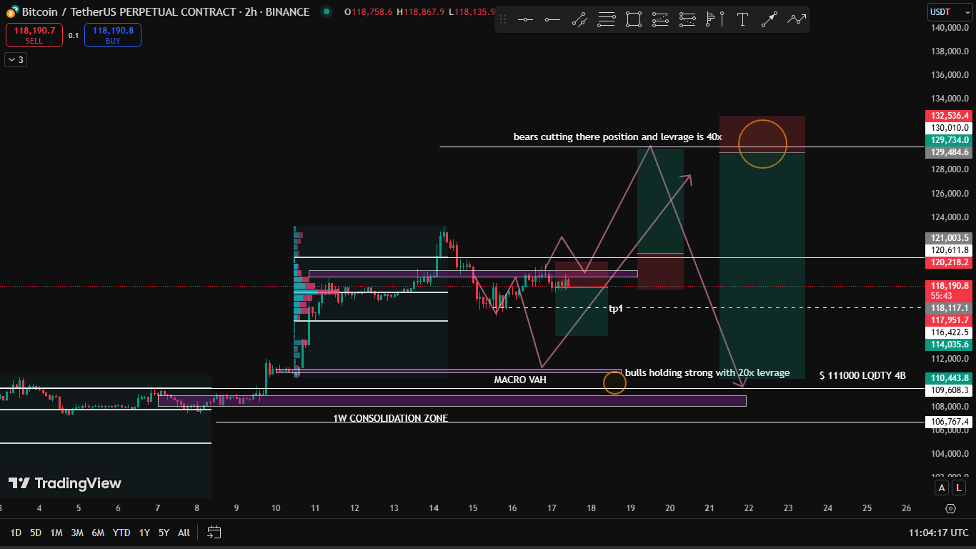Viewport: 976px width, 549px height.
Task: Grab the drawing toolbar move handle
Action: click(503, 19)
